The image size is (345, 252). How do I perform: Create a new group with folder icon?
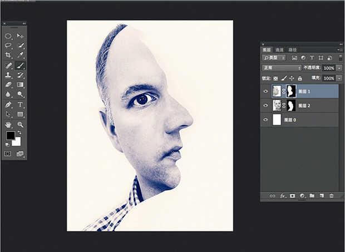(x=312, y=196)
